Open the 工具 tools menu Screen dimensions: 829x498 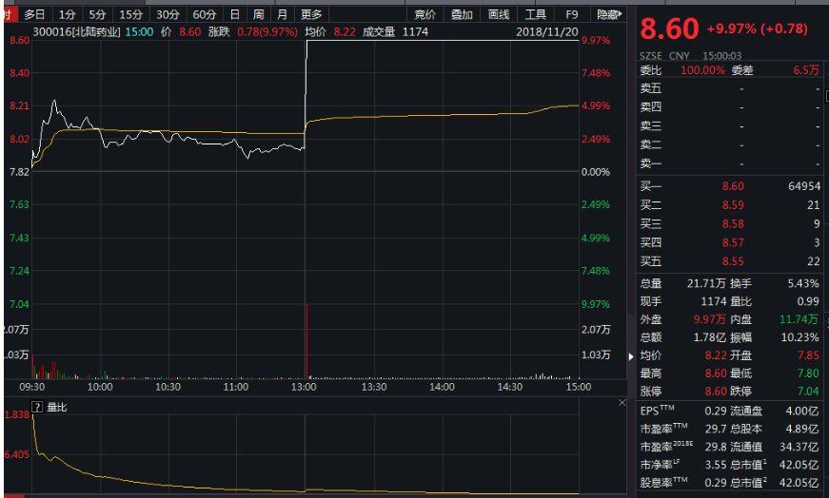(x=536, y=14)
